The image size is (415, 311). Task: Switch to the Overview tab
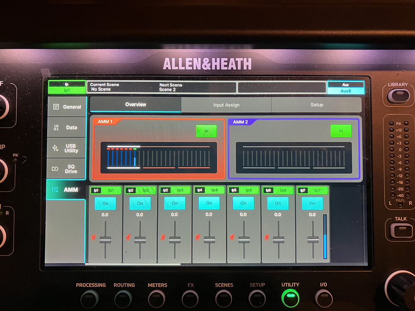click(x=136, y=105)
